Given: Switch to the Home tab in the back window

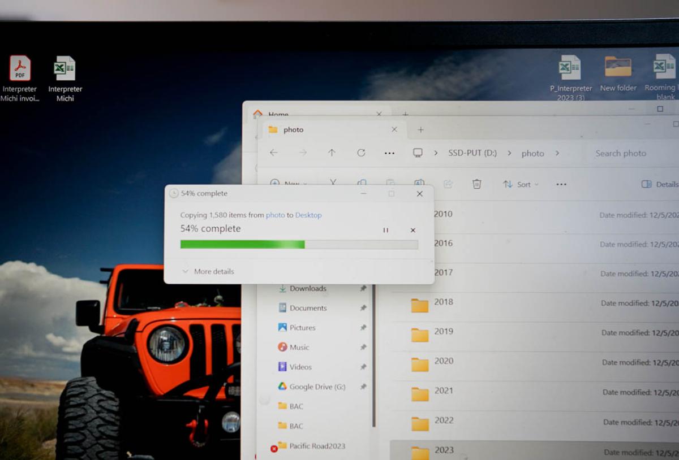Looking at the screenshot, I should tap(317, 114).
